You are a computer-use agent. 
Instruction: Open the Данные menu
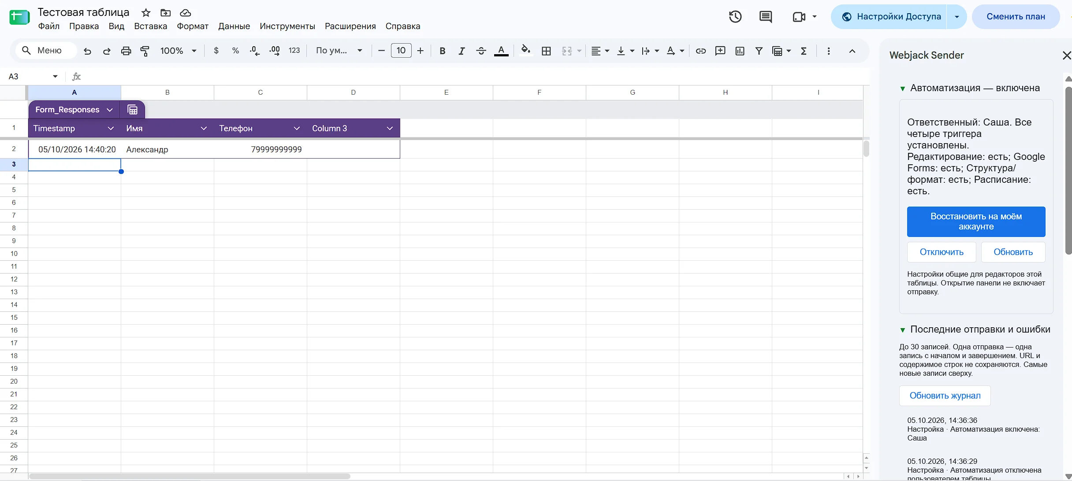(234, 26)
